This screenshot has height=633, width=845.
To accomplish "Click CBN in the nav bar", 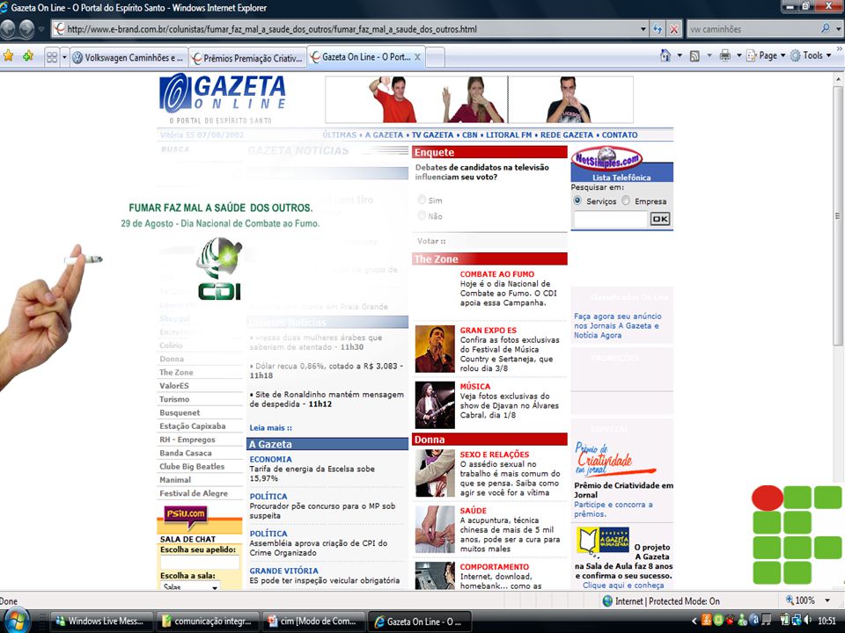I will pyautogui.click(x=470, y=135).
